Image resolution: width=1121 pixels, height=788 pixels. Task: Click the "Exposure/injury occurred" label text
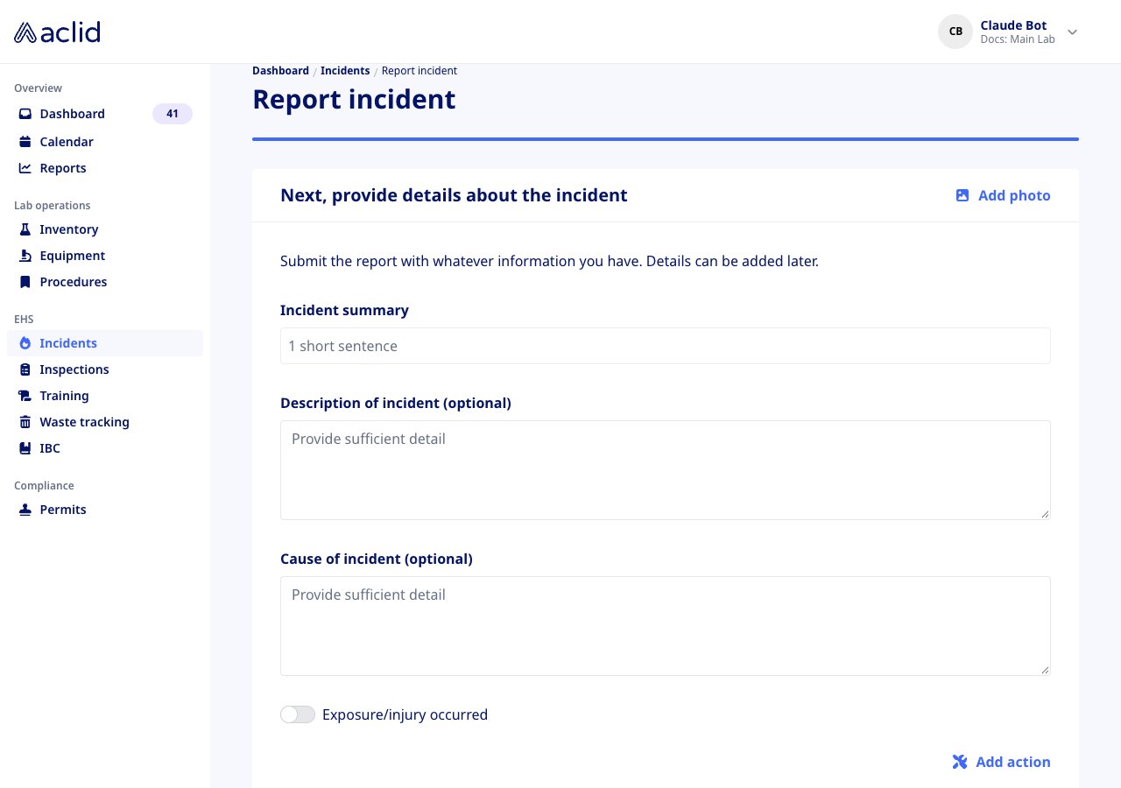pos(405,714)
